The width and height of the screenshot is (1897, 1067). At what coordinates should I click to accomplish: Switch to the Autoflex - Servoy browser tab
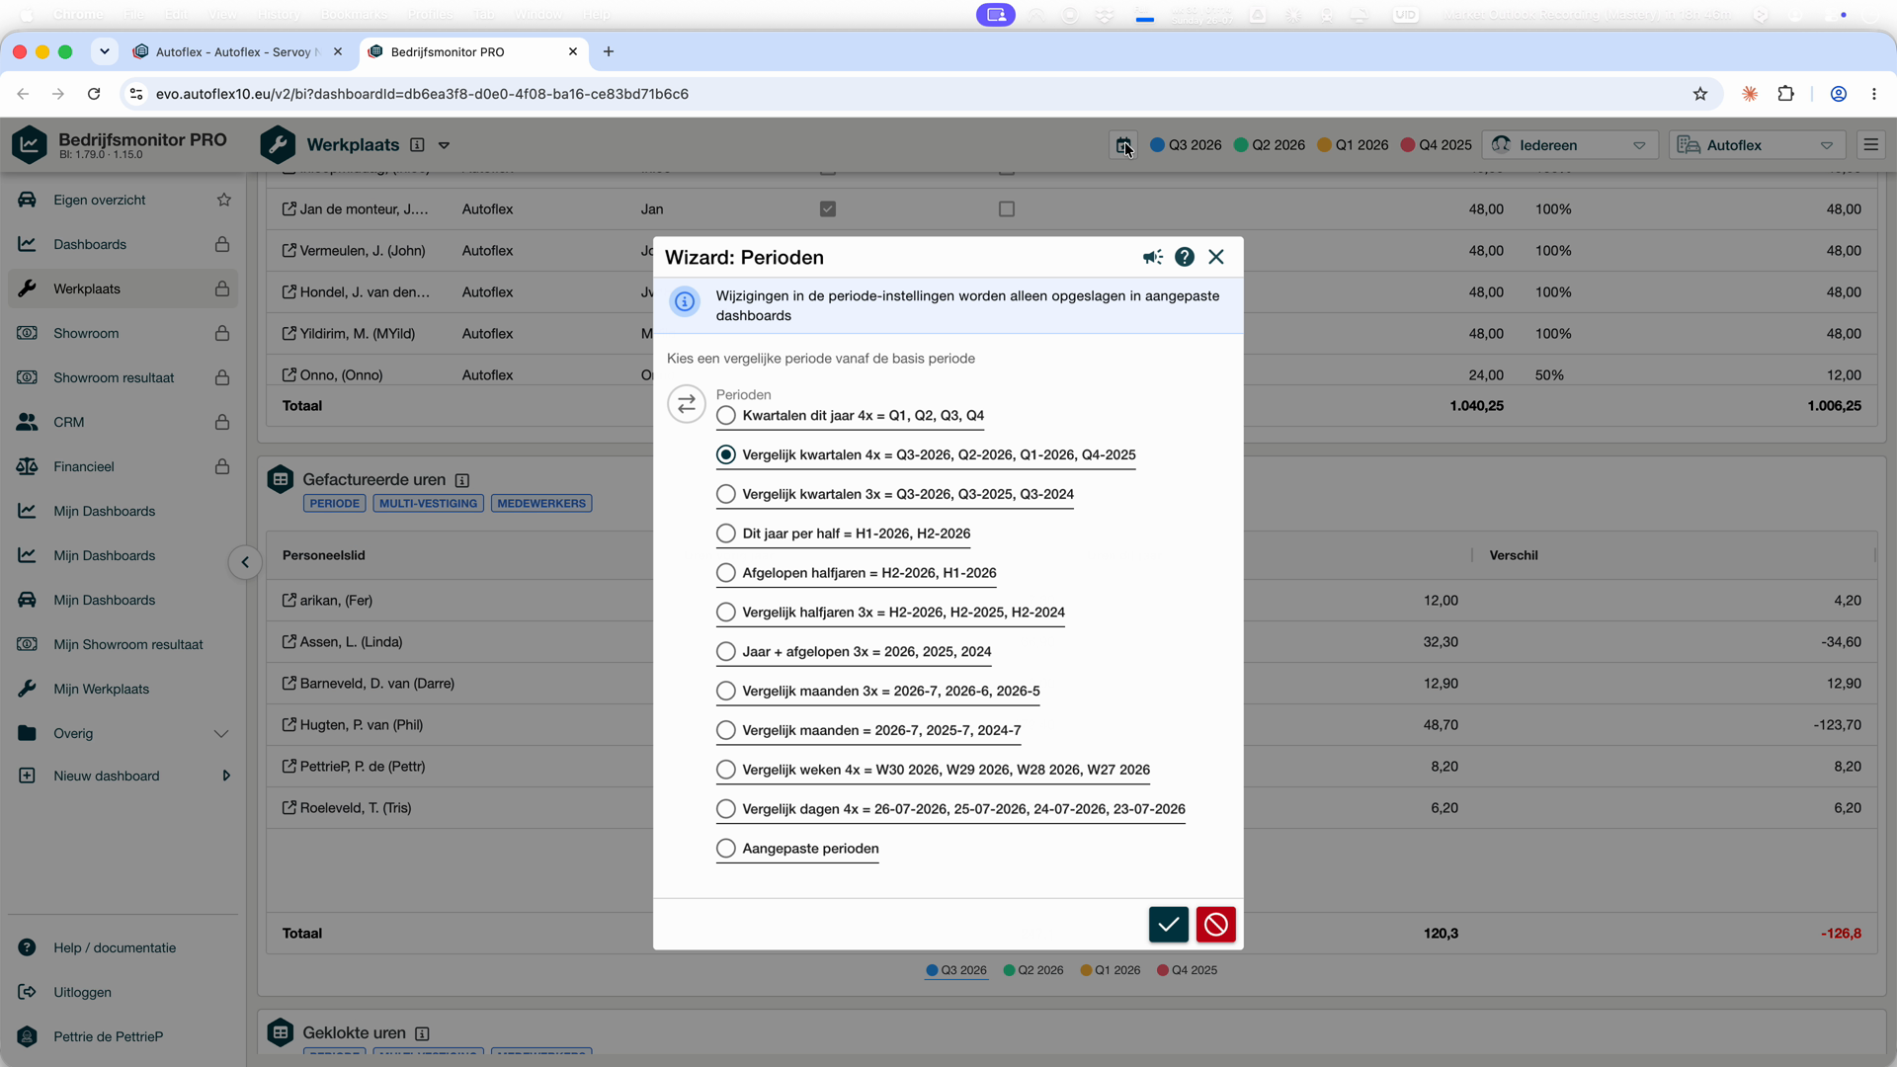pos(238,52)
